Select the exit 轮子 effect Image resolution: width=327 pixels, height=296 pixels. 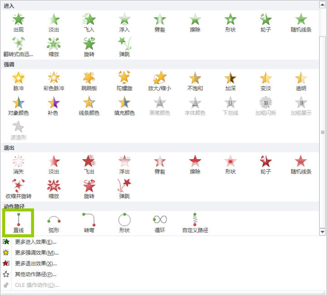[x=266, y=165]
